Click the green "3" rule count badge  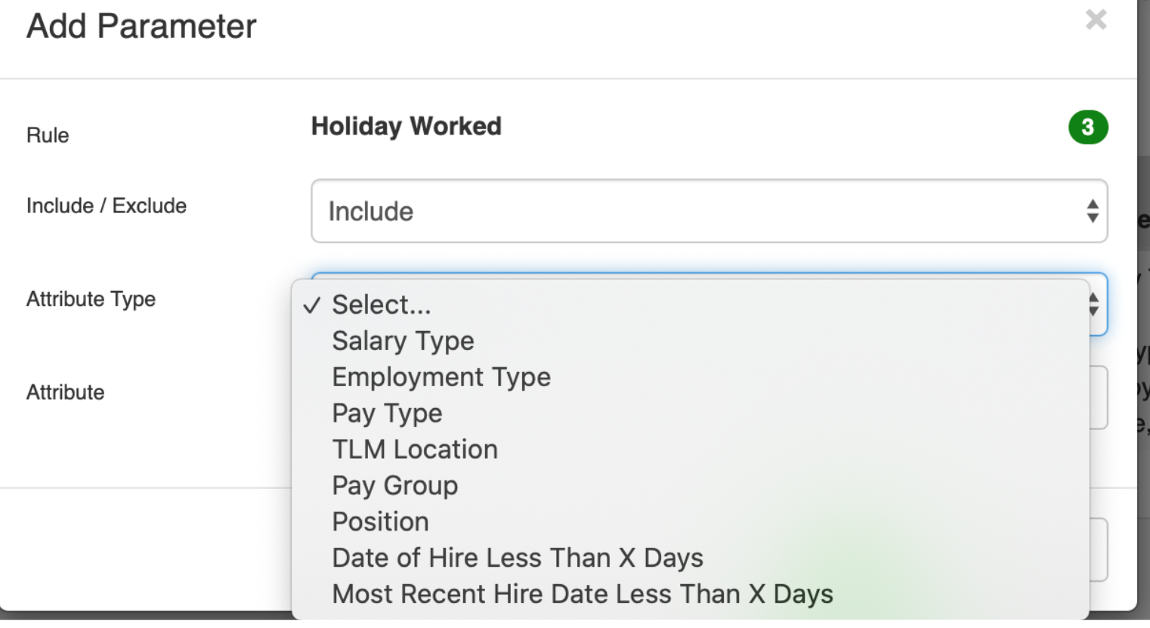(x=1087, y=127)
